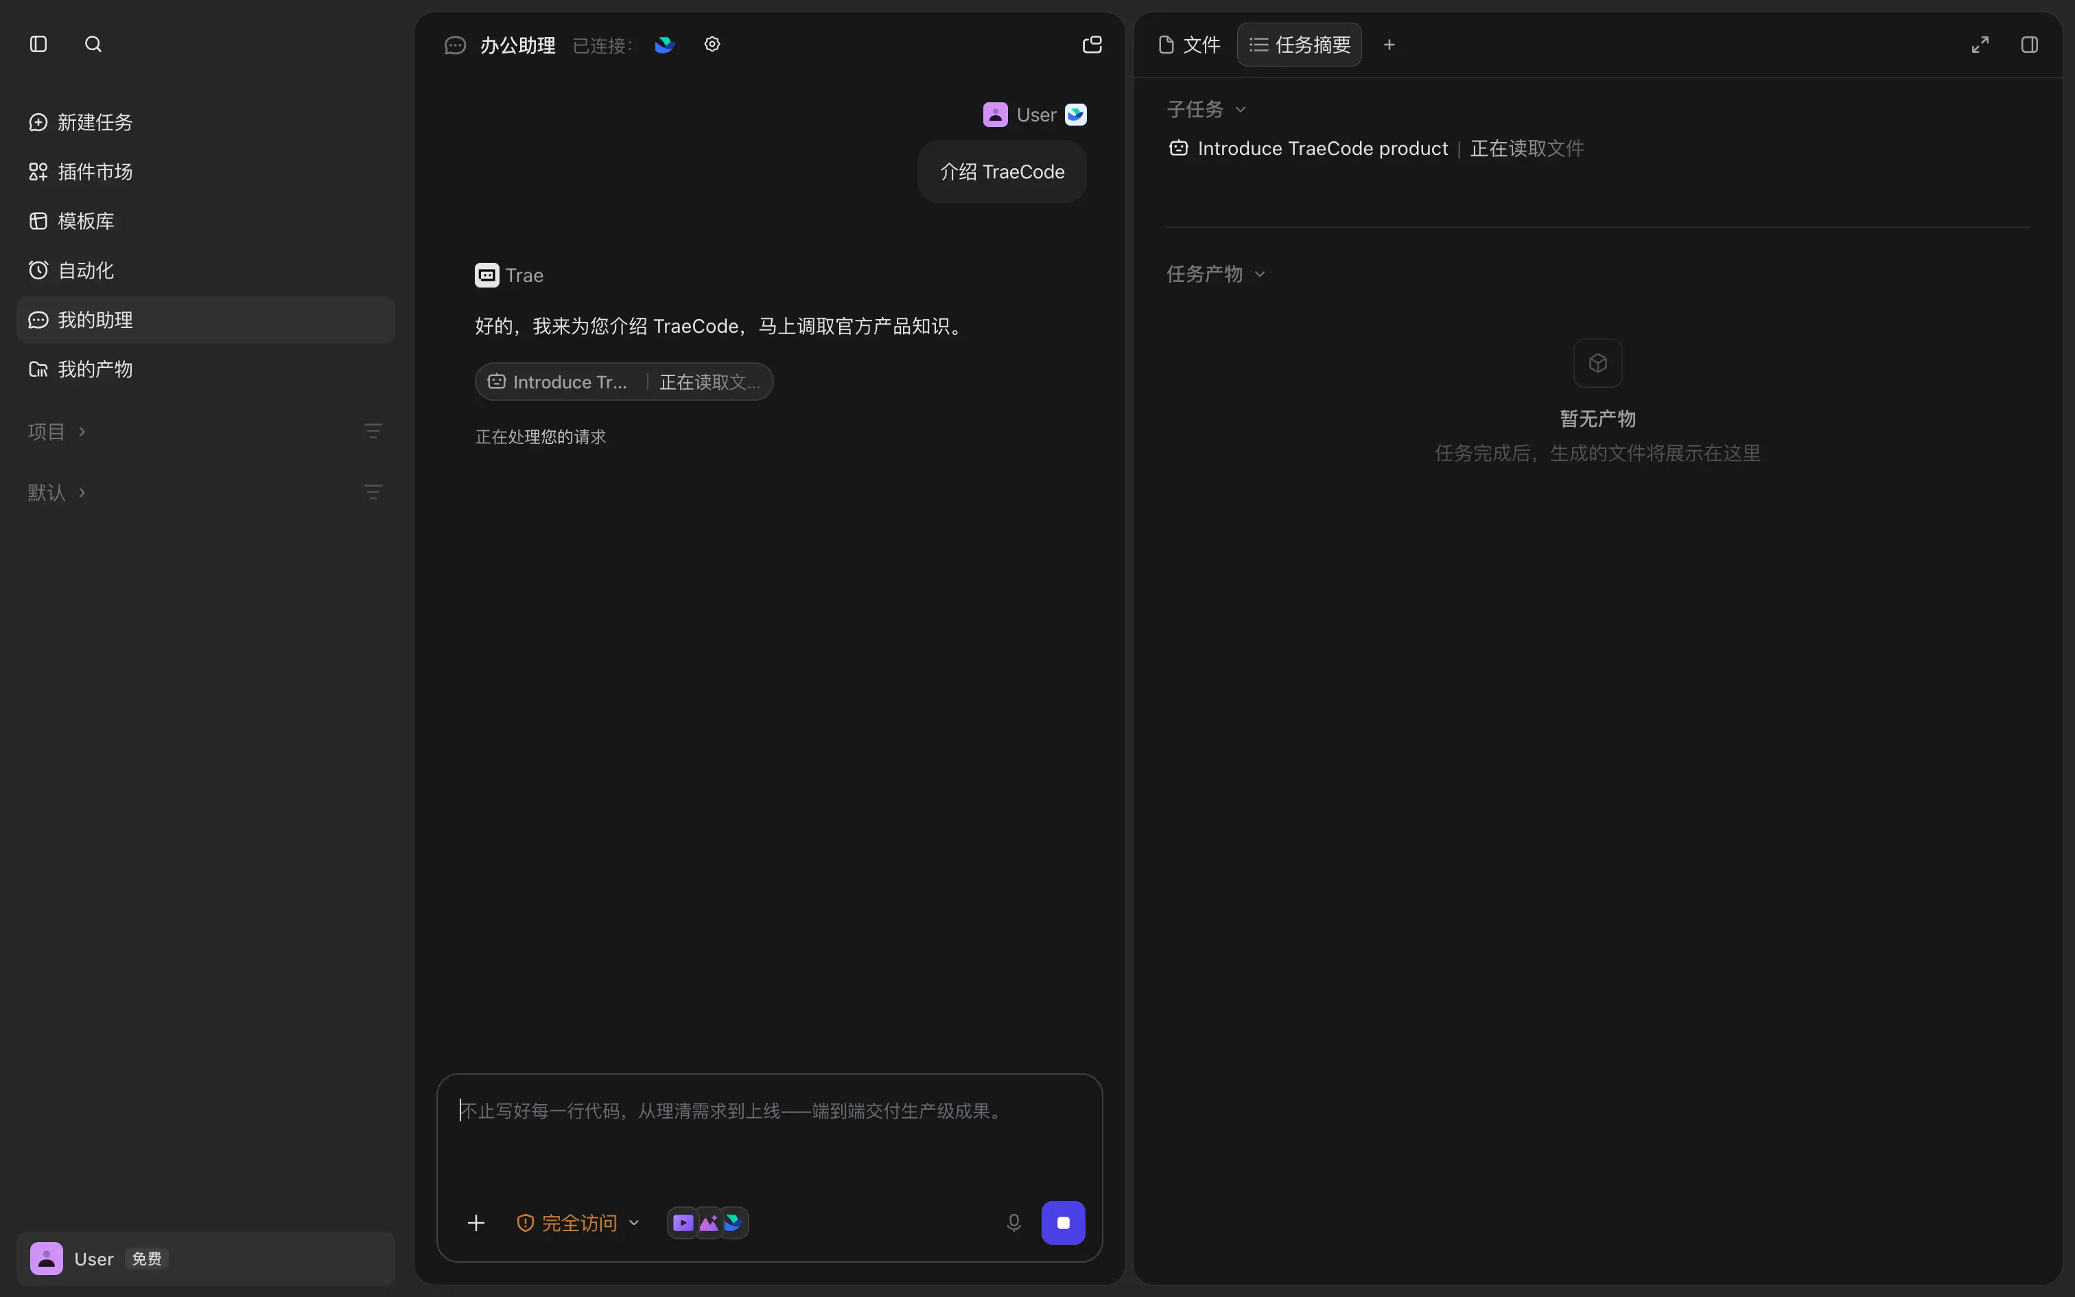
Task: Stop generation with the purple stop button
Action: pos(1063,1222)
